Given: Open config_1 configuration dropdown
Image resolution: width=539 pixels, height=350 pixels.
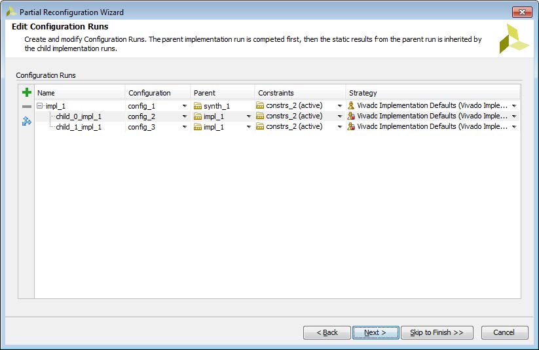Looking at the screenshot, I should (x=185, y=106).
